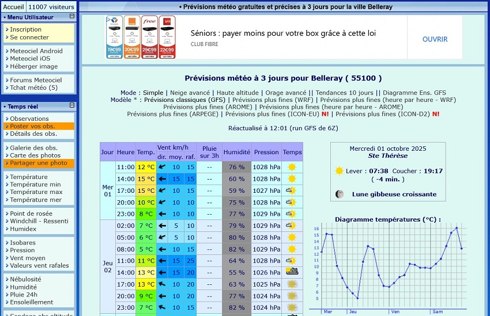The height and width of the screenshot is (316, 490).
Task: Click the partly cloudy icon for Mercredi 17:00
Action: [x=292, y=191]
